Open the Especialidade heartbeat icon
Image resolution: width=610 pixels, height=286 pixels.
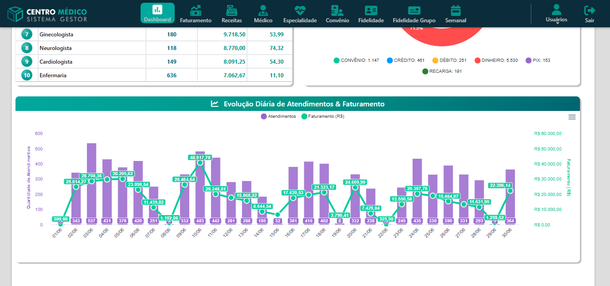point(300,10)
